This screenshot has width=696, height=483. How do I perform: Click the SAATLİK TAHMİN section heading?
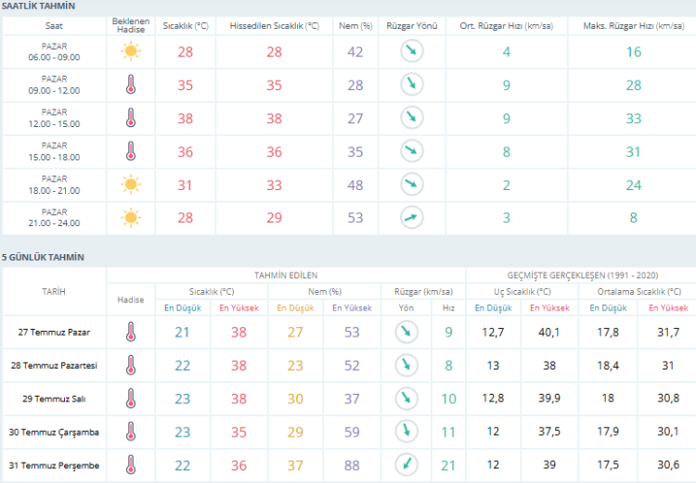pos(39,6)
